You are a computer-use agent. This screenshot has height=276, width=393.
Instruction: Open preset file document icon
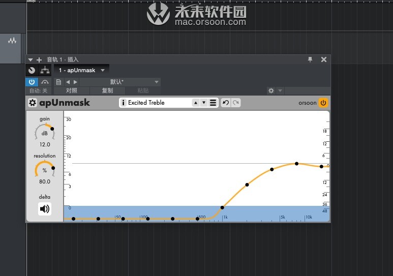(58, 82)
